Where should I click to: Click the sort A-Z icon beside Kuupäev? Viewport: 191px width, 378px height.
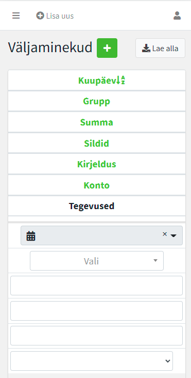pyautogui.click(x=121, y=80)
